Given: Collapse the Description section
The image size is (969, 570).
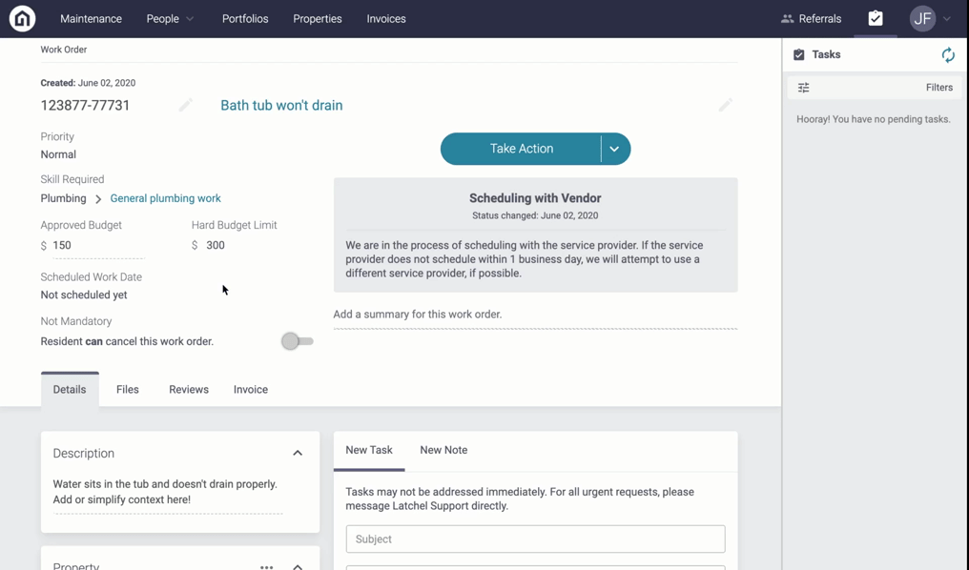Looking at the screenshot, I should click(298, 454).
